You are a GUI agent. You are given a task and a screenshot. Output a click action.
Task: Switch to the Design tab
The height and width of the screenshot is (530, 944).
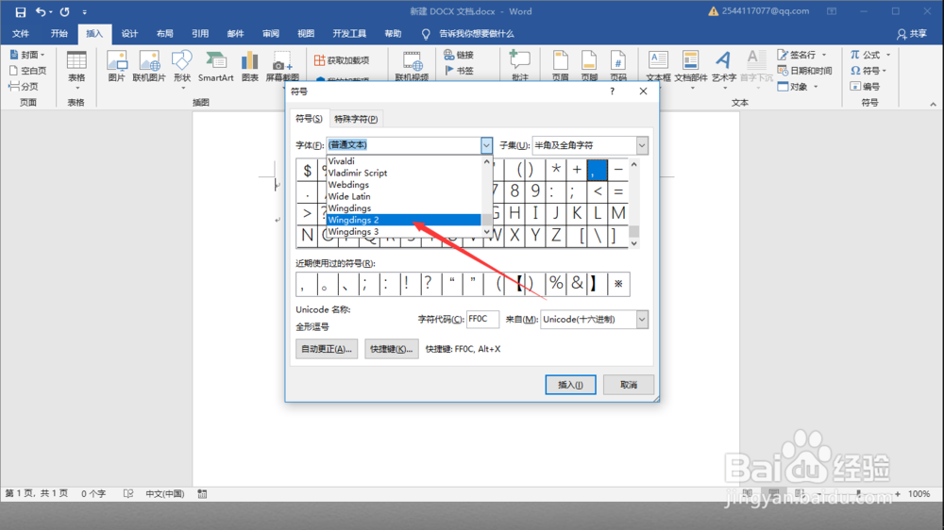pyautogui.click(x=129, y=34)
